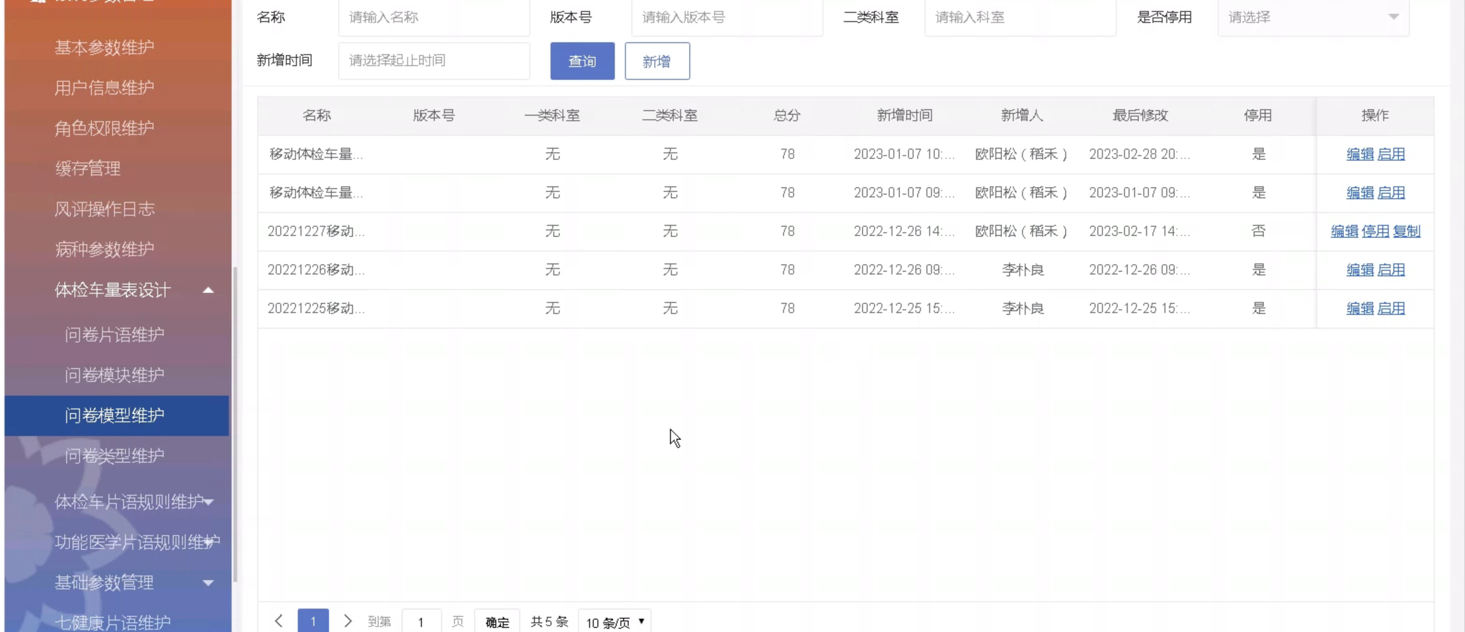
Task: Collapse 体检车量表设计 submenu arrow
Action: pyautogui.click(x=208, y=290)
